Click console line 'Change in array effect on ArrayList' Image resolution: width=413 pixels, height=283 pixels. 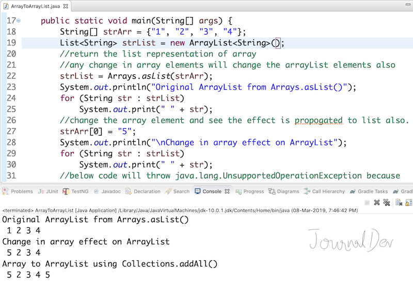[x=86, y=242]
